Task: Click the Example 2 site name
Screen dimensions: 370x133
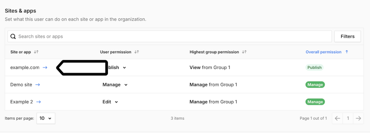Action: 22,102
